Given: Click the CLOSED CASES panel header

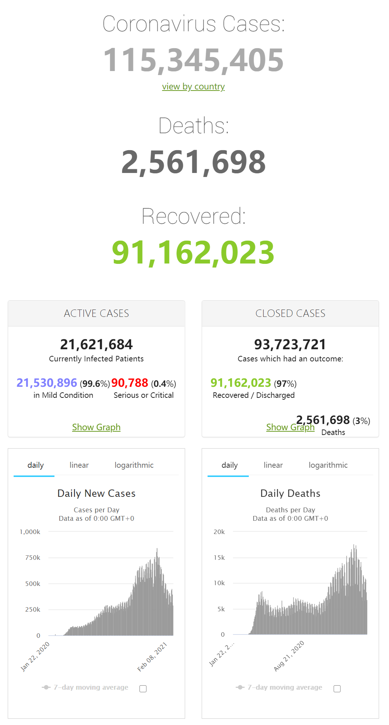Looking at the screenshot, I should click(x=290, y=314).
